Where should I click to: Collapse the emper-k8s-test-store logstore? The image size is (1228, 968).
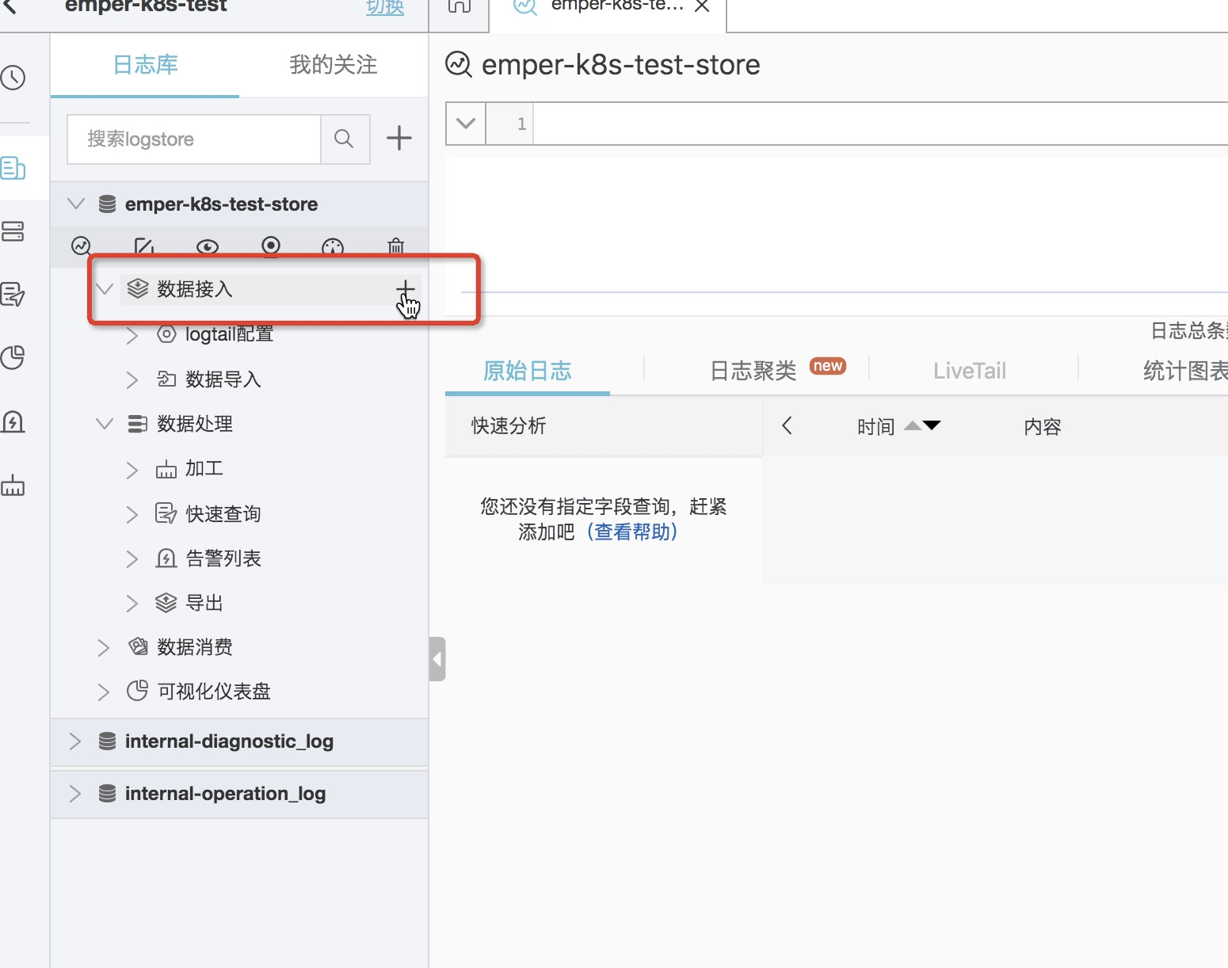point(76,204)
